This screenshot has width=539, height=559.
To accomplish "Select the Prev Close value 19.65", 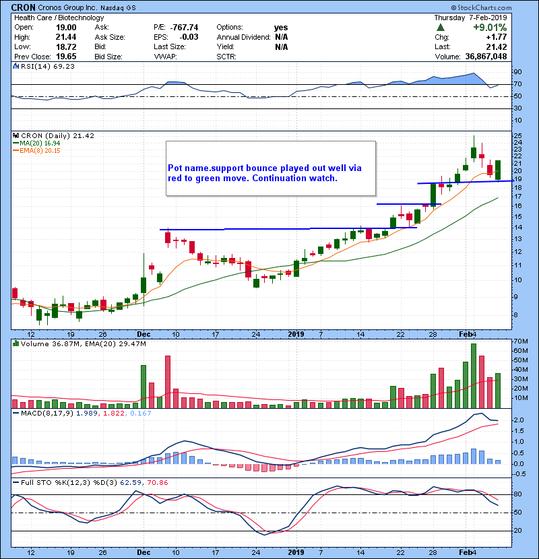I will (66, 57).
